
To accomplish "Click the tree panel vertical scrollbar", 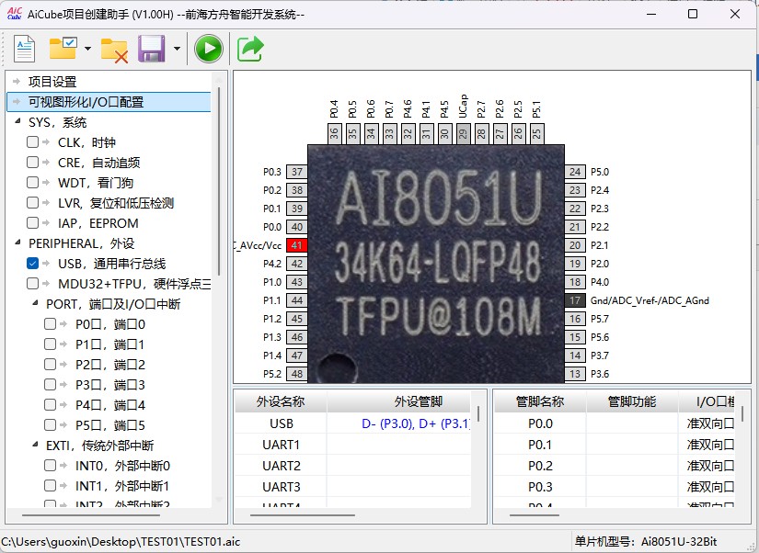I will click(x=219, y=181).
